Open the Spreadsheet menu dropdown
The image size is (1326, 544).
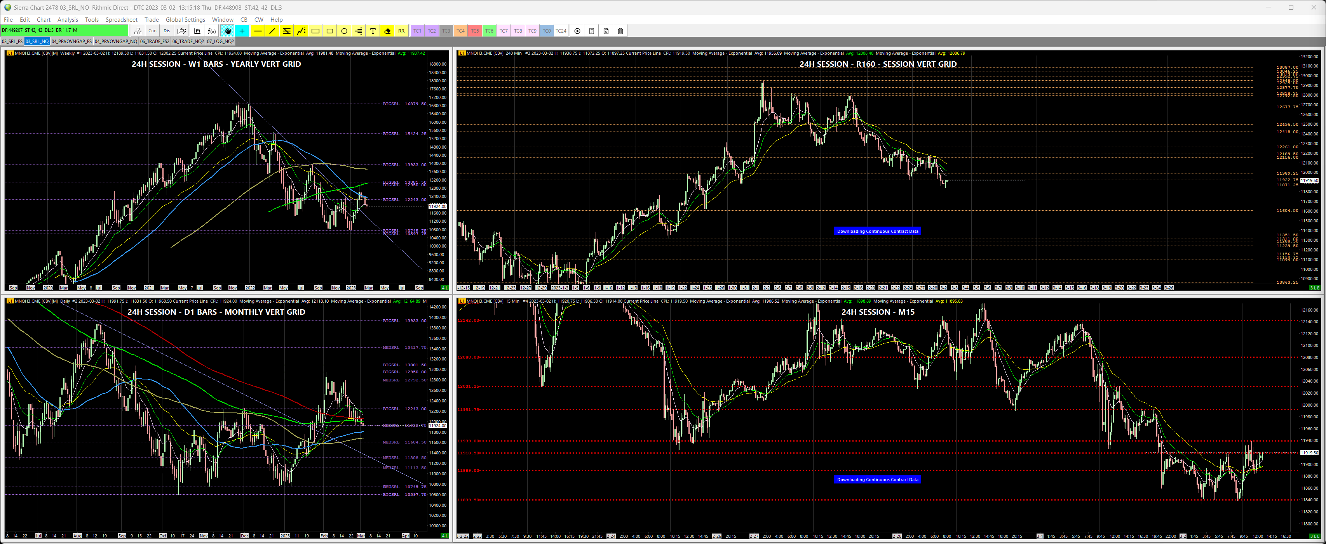click(x=121, y=19)
